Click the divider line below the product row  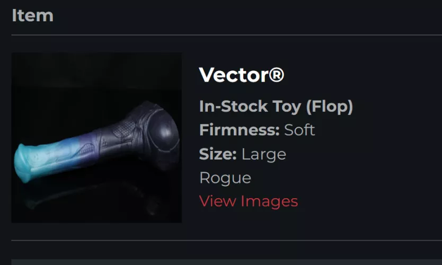click(x=227, y=241)
